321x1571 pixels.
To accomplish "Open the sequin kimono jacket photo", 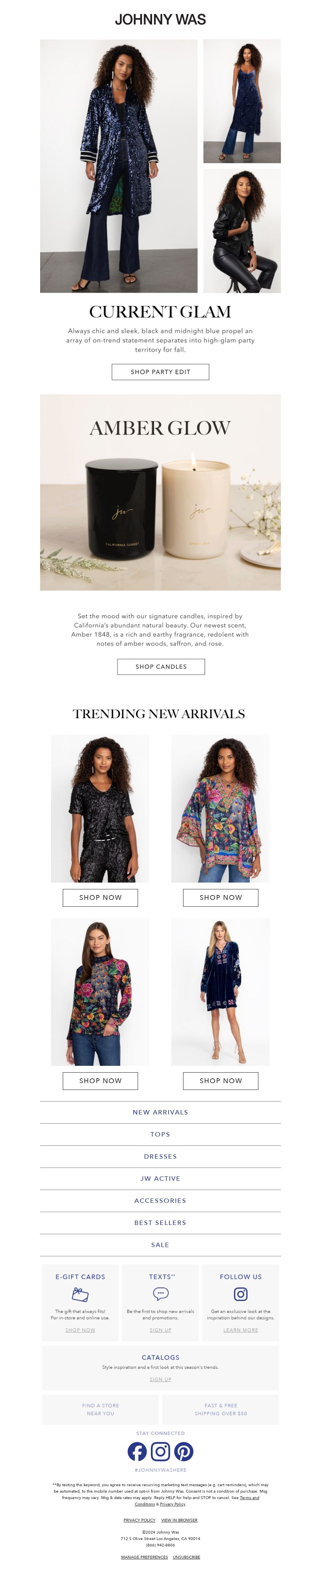I will (119, 166).
